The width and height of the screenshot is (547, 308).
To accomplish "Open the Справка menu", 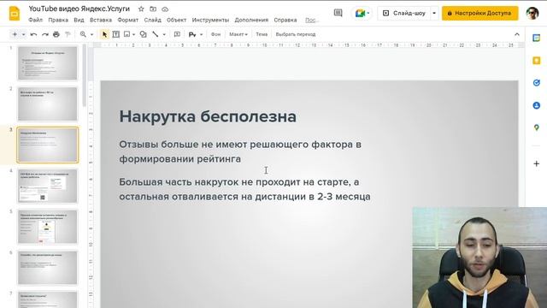I will 285,20.
